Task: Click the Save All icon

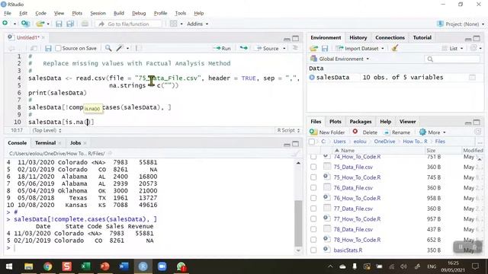Action: tap(70, 24)
